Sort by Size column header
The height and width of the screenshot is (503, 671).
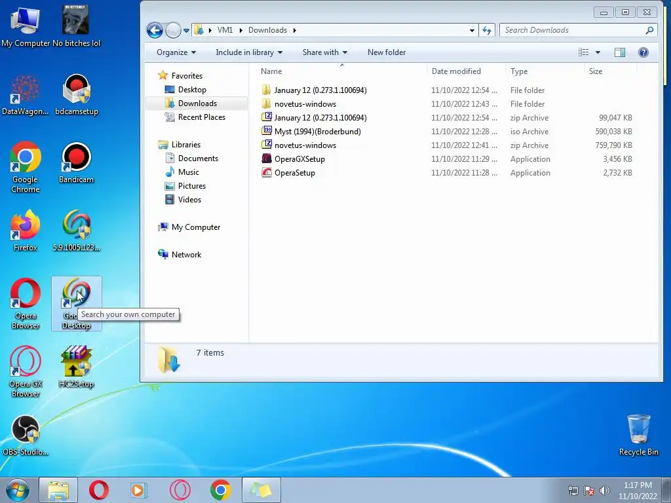(611, 71)
